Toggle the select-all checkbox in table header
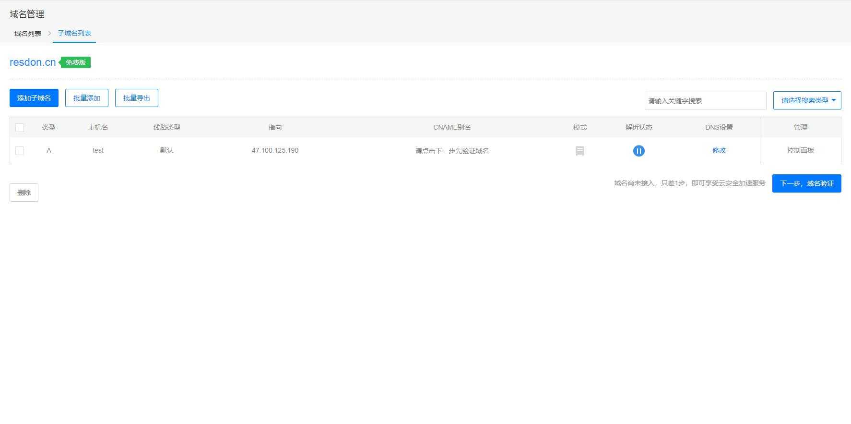 point(20,128)
